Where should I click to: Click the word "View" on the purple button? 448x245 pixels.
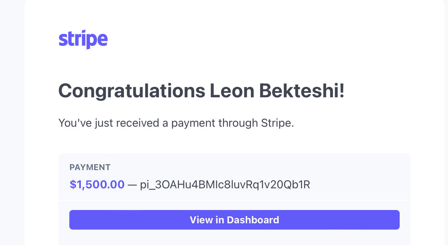coord(201,220)
